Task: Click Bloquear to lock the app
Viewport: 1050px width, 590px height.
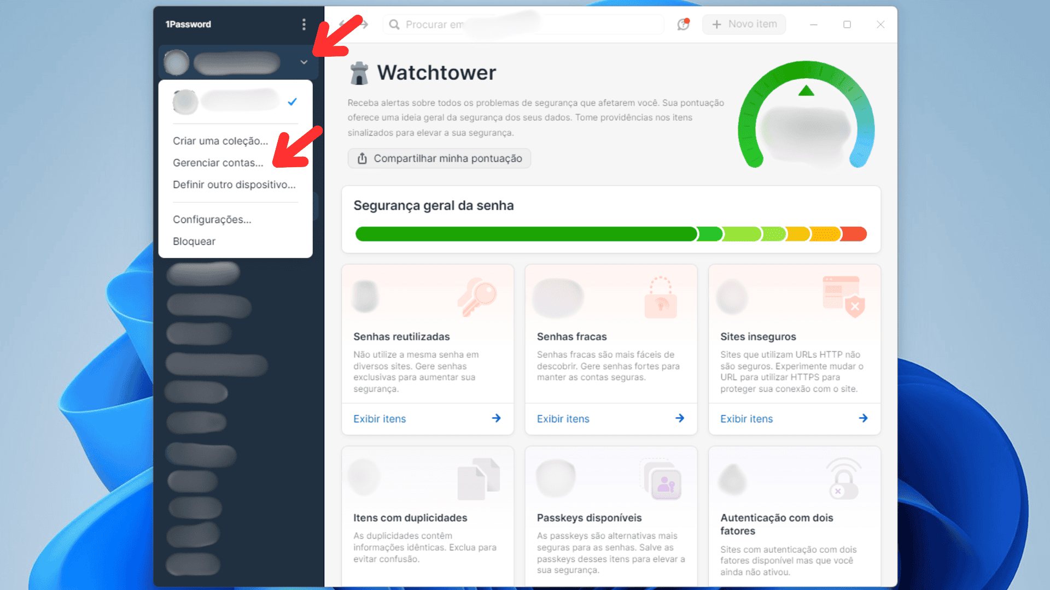Action: [x=194, y=241]
